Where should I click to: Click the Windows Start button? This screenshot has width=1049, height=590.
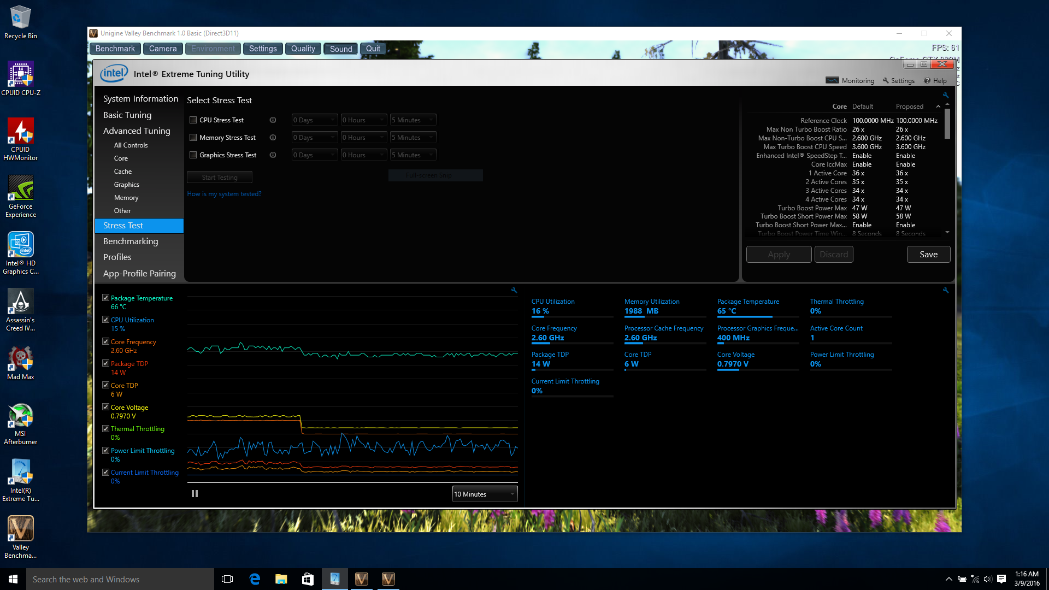click(x=13, y=579)
